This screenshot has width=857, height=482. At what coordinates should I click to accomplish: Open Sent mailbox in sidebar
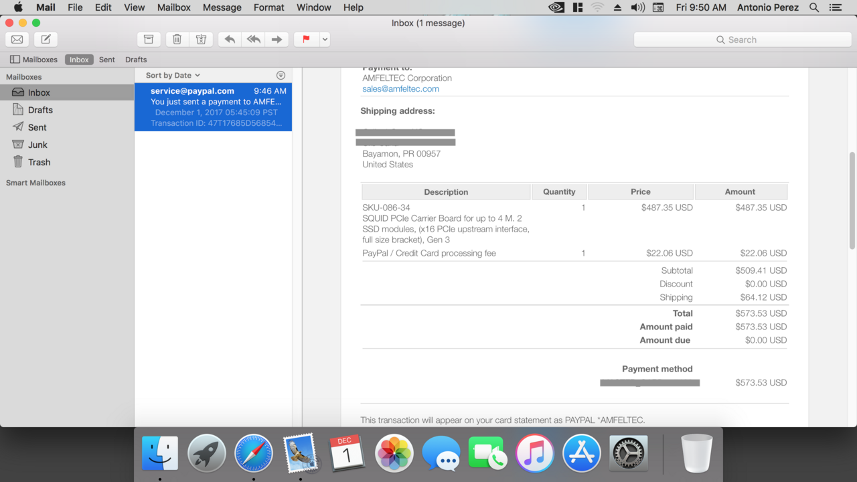(67, 127)
